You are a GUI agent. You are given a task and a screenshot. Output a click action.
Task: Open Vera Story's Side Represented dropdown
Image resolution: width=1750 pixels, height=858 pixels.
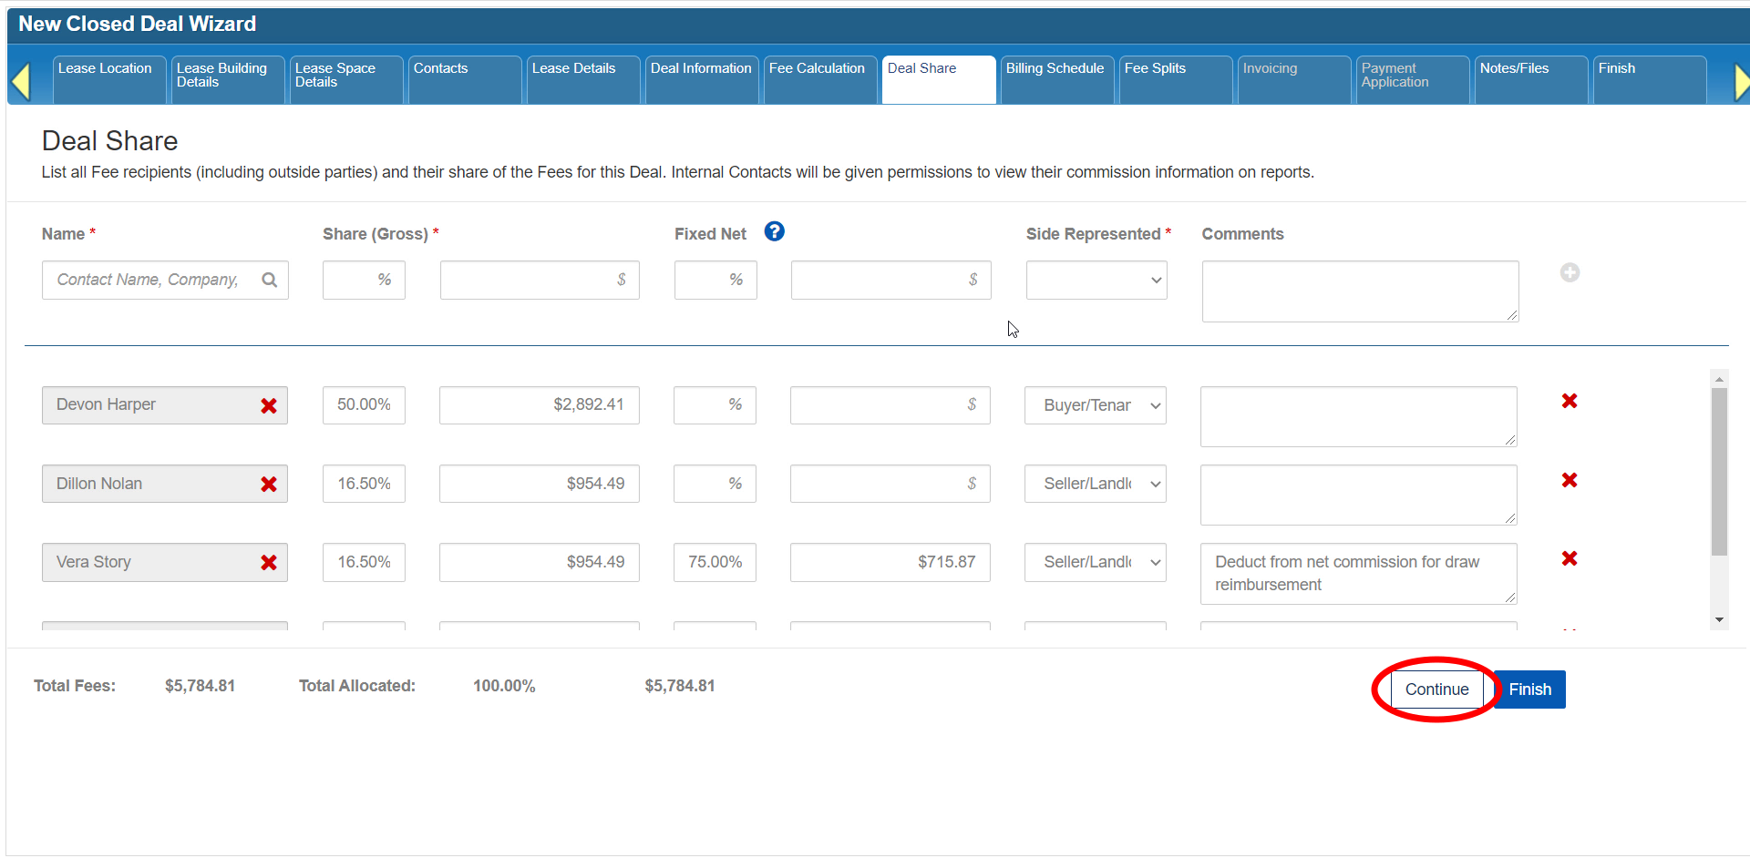[x=1096, y=563]
